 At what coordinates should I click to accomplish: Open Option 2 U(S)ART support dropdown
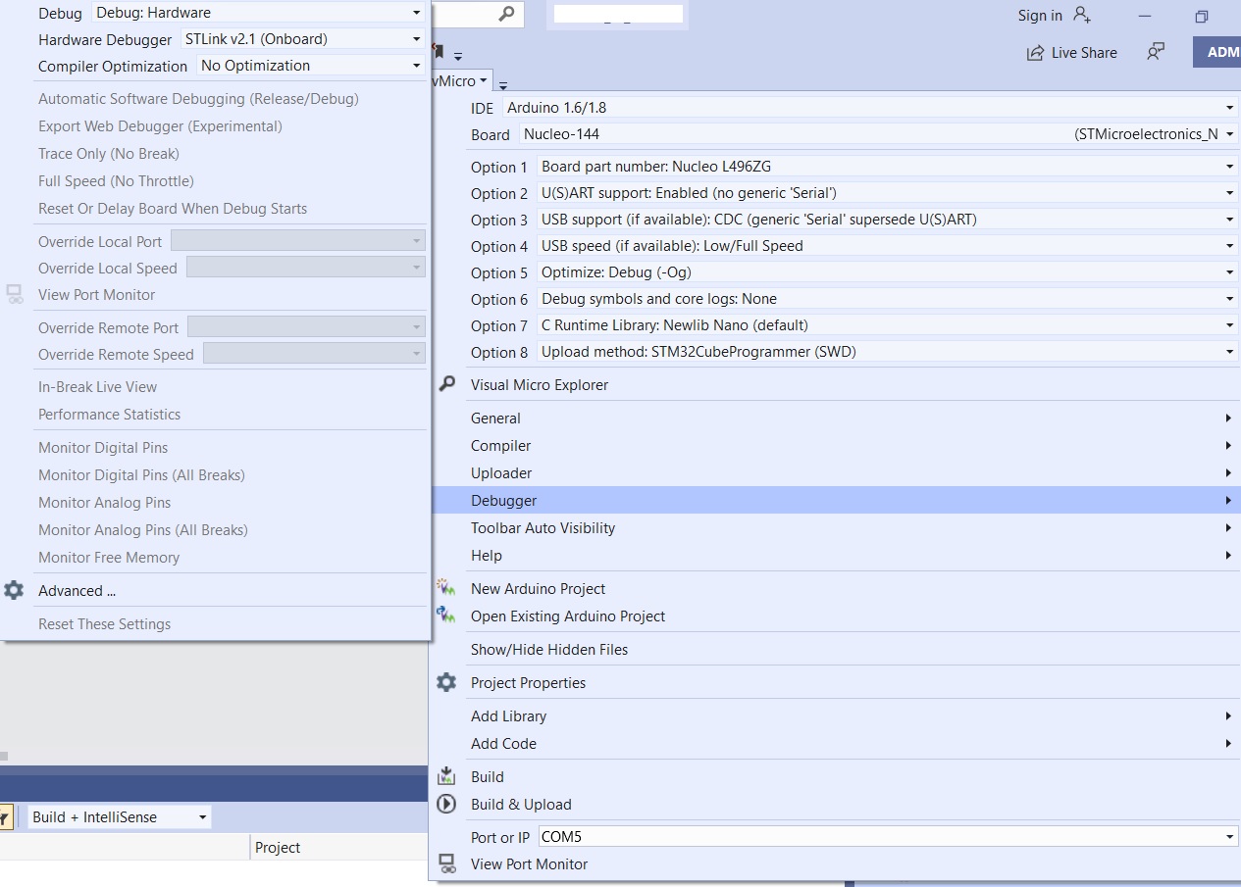pos(888,193)
